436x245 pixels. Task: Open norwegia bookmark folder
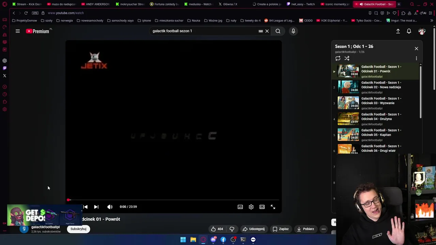coord(64,20)
